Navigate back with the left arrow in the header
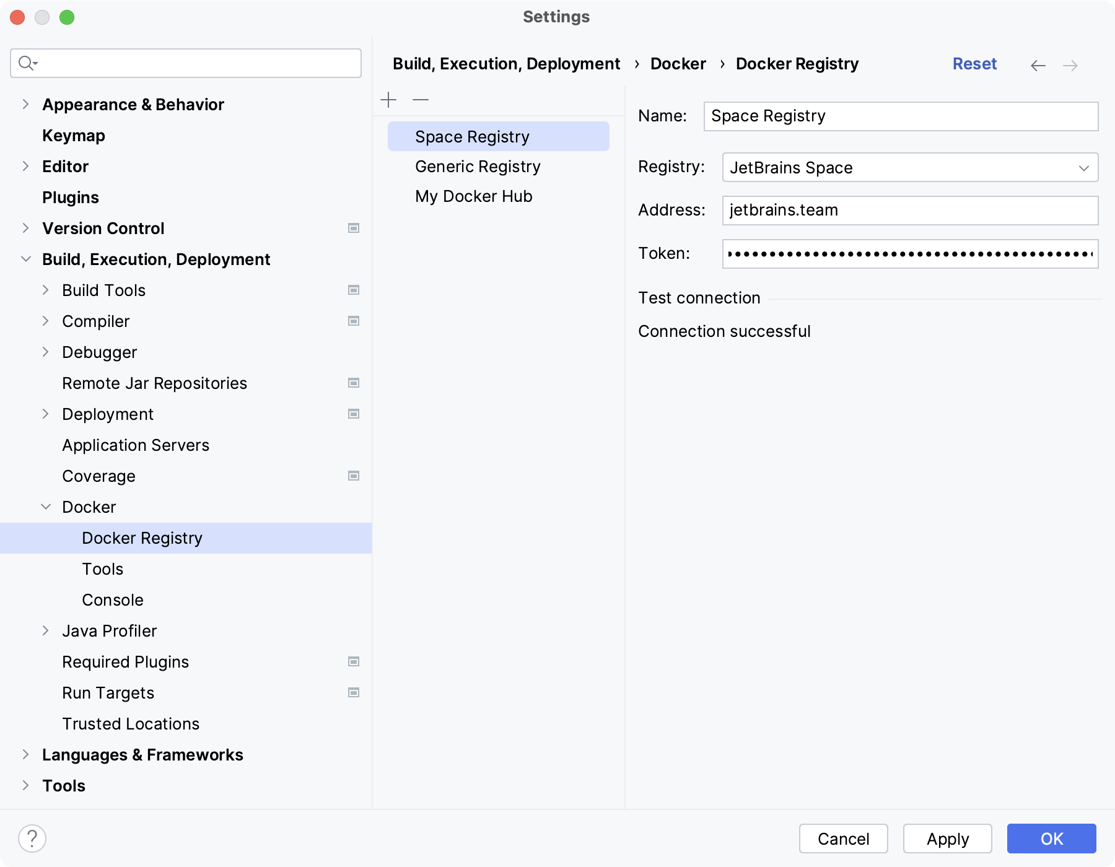The image size is (1115, 867). pos(1038,65)
